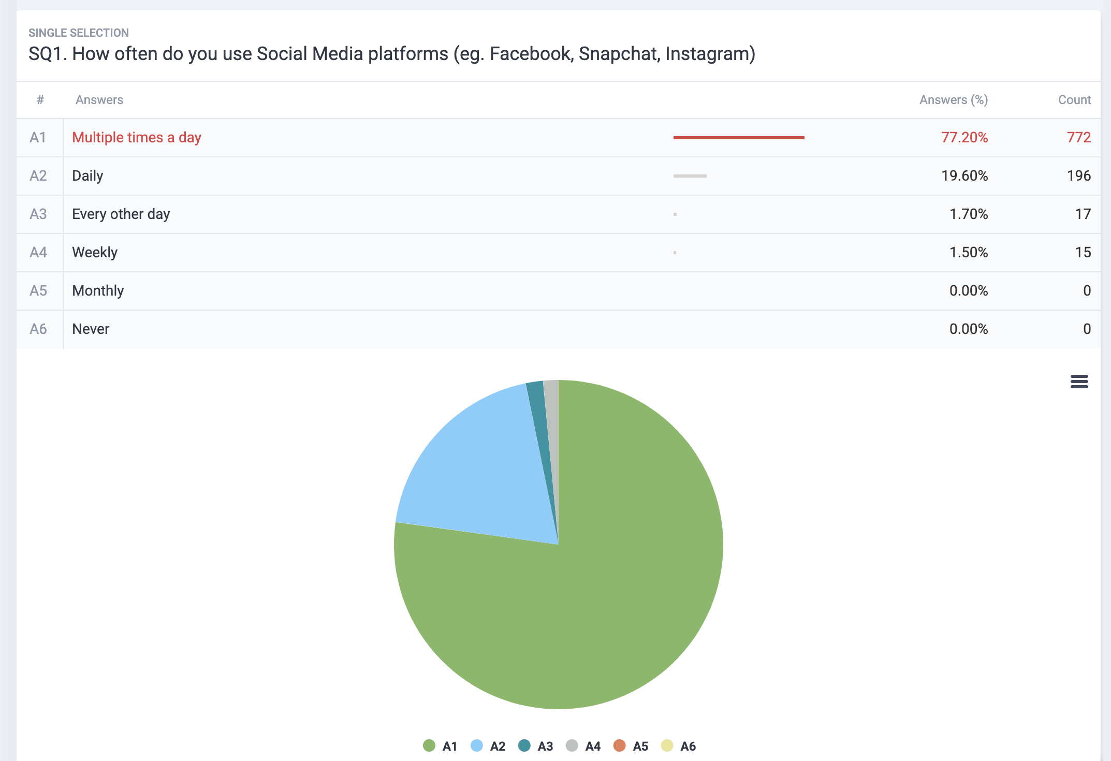Click the SINGLE SELECTION label
This screenshot has height=761, width=1111.
tap(78, 32)
